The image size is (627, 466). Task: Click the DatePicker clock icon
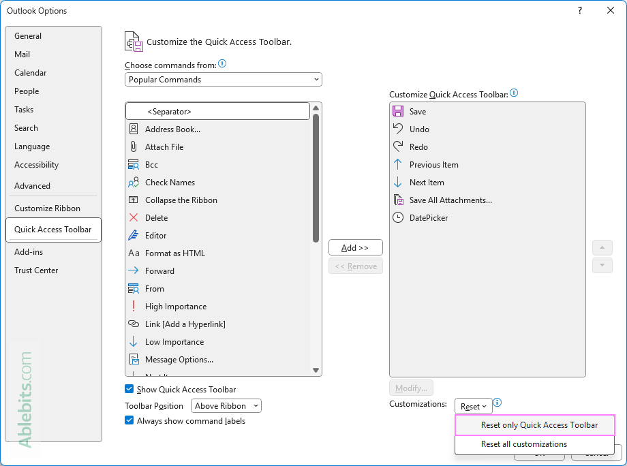[398, 217]
